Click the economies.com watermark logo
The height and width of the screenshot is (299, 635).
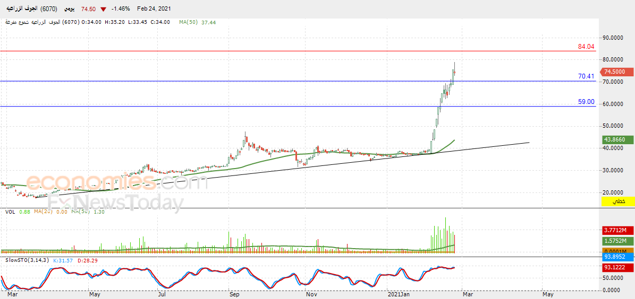116,182
